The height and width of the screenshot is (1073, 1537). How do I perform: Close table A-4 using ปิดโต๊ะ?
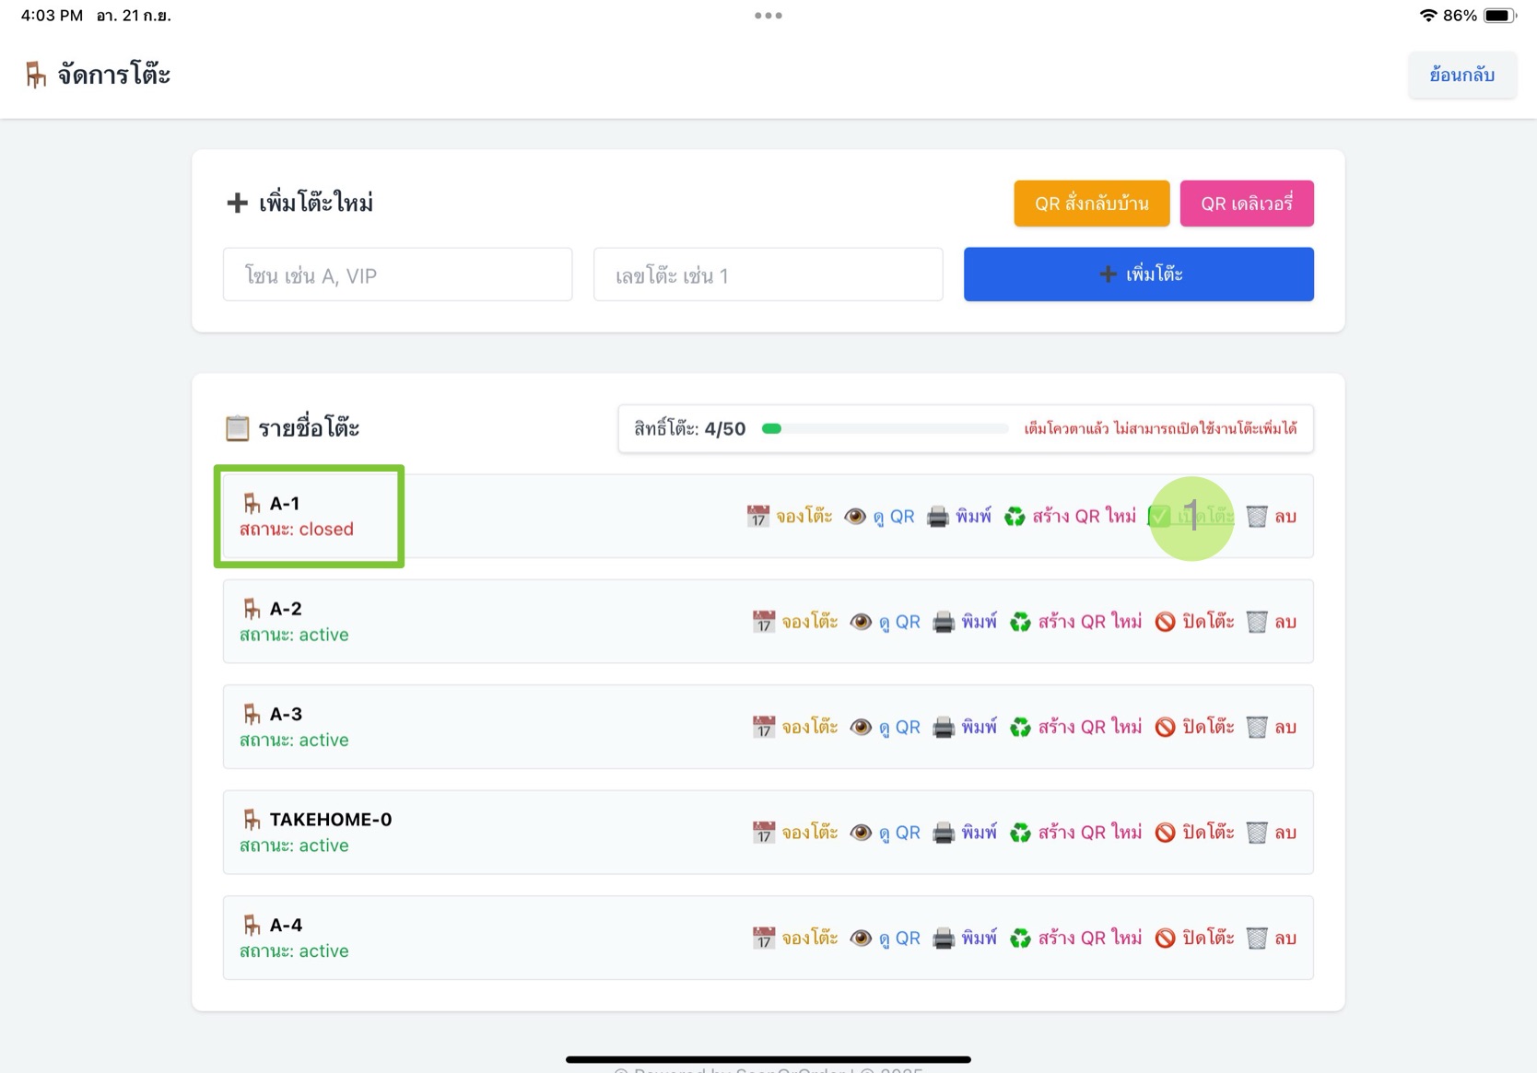pyautogui.click(x=1195, y=939)
